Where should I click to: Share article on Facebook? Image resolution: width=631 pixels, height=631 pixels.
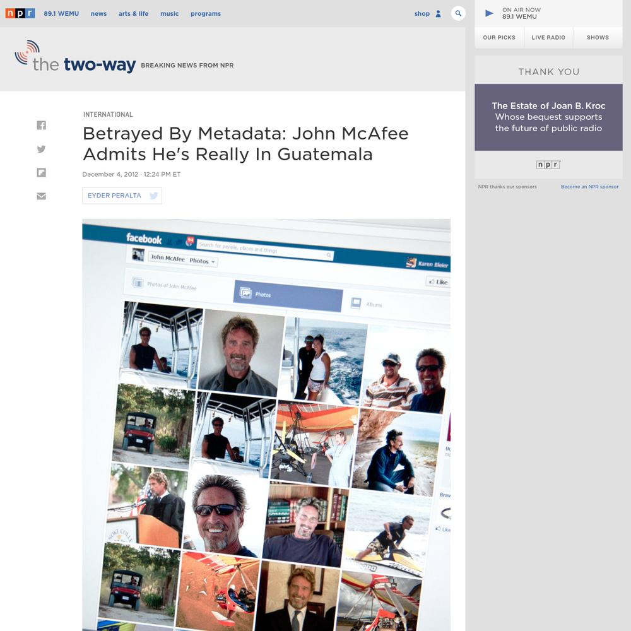click(x=42, y=125)
